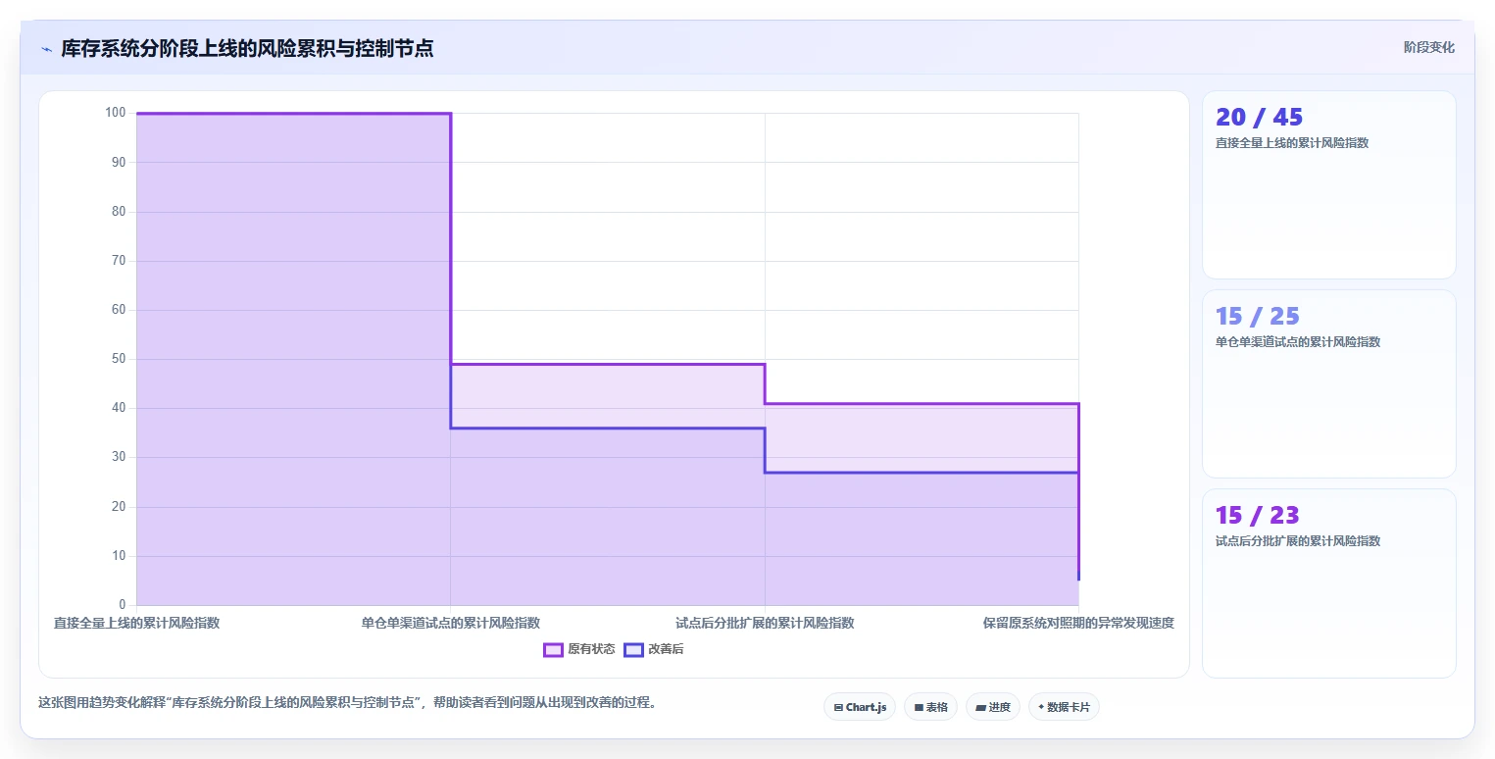Image resolution: width=1495 pixels, height=759 pixels.
Task: Open the 15 / 25 data card
Action: 1328,383
